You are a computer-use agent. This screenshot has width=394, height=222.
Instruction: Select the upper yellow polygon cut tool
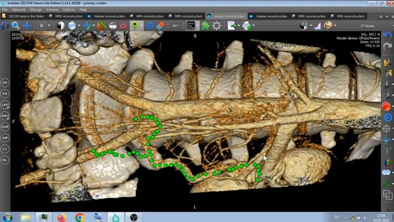(x=387, y=62)
